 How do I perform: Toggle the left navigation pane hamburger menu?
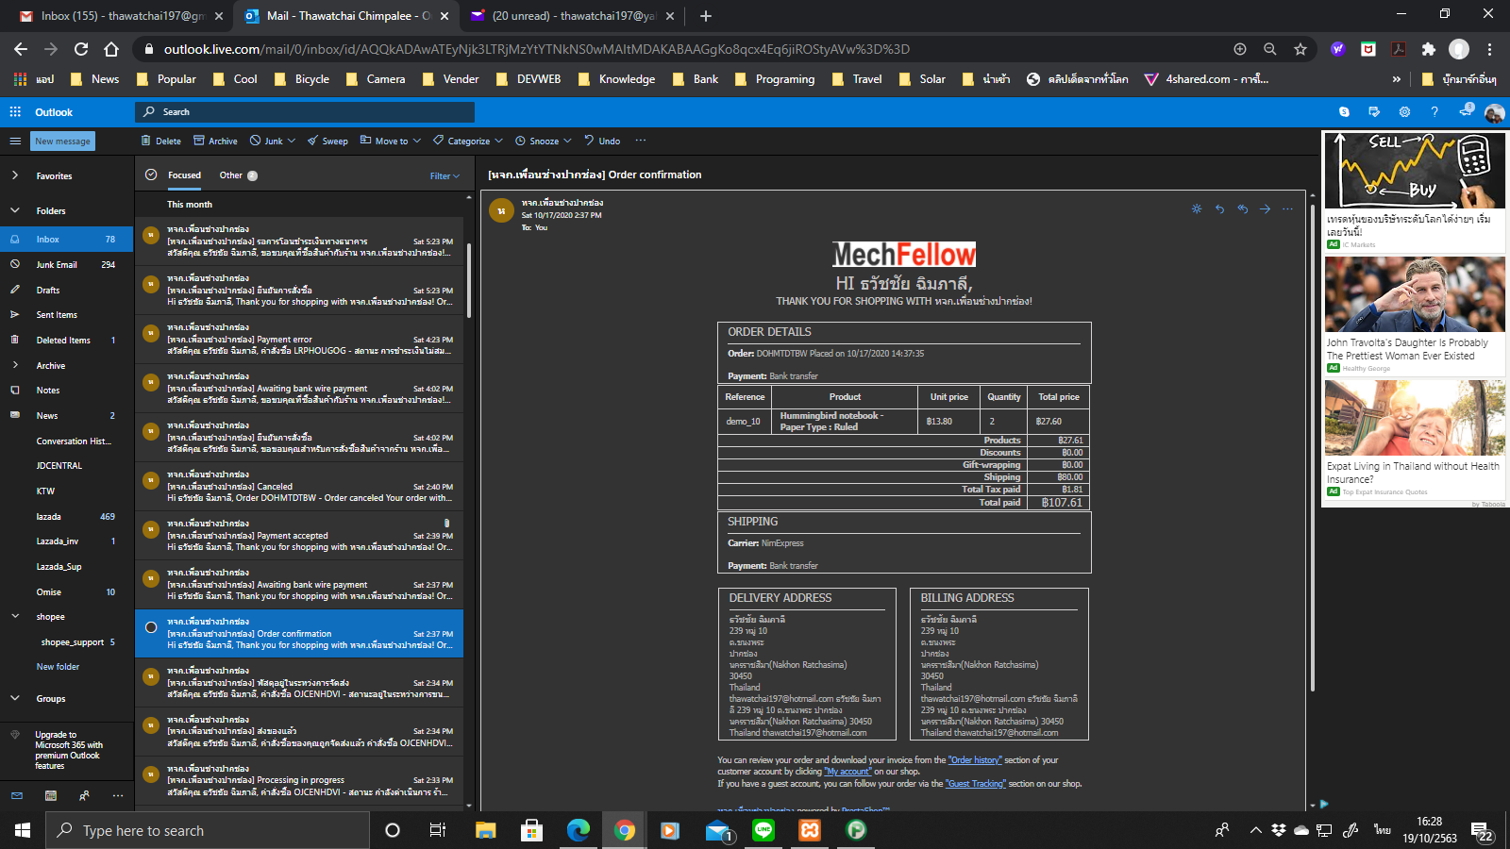click(15, 141)
